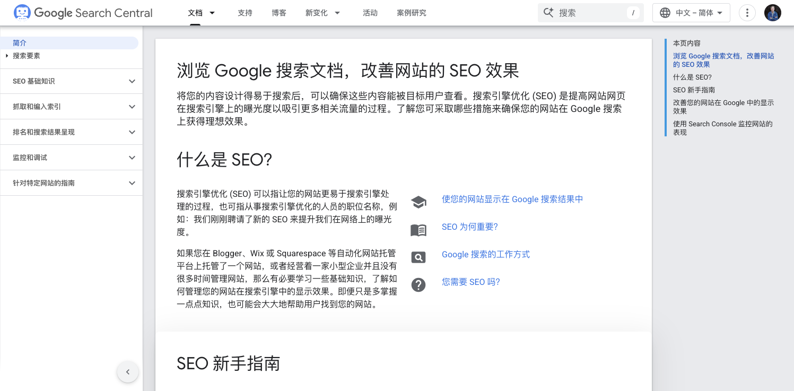Viewport: 794px width, 391px height.
Task: Open the 案例研究 tab
Action: point(412,13)
